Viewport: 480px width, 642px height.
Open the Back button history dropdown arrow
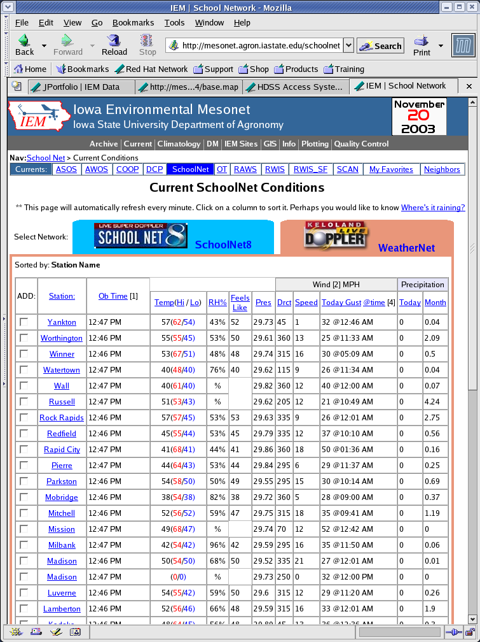pos(44,45)
